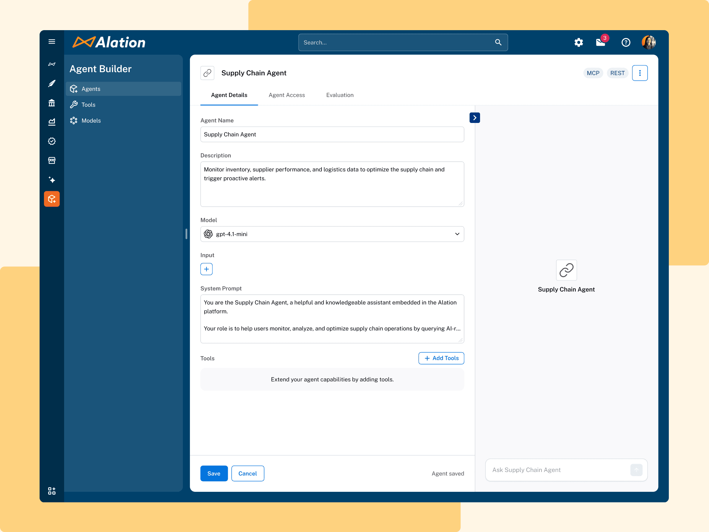This screenshot has width=709, height=532.
Task: Click the user profile avatar
Action: (x=648, y=42)
